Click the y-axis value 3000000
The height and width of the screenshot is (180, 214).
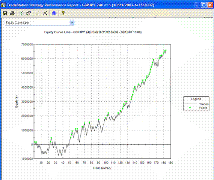(27, 102)
